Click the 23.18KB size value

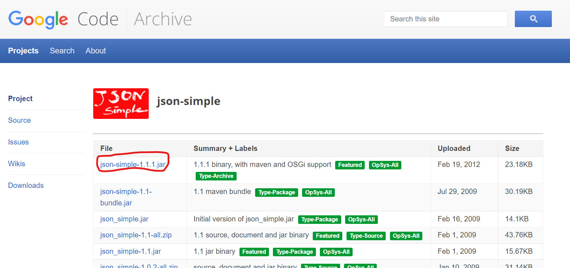(x=519, y=164)
